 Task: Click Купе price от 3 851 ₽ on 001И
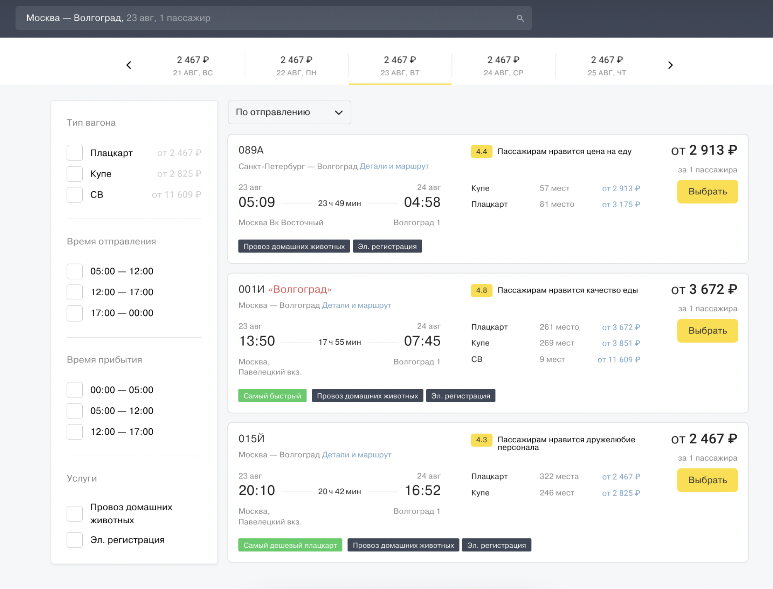click(x=621, y=343)
